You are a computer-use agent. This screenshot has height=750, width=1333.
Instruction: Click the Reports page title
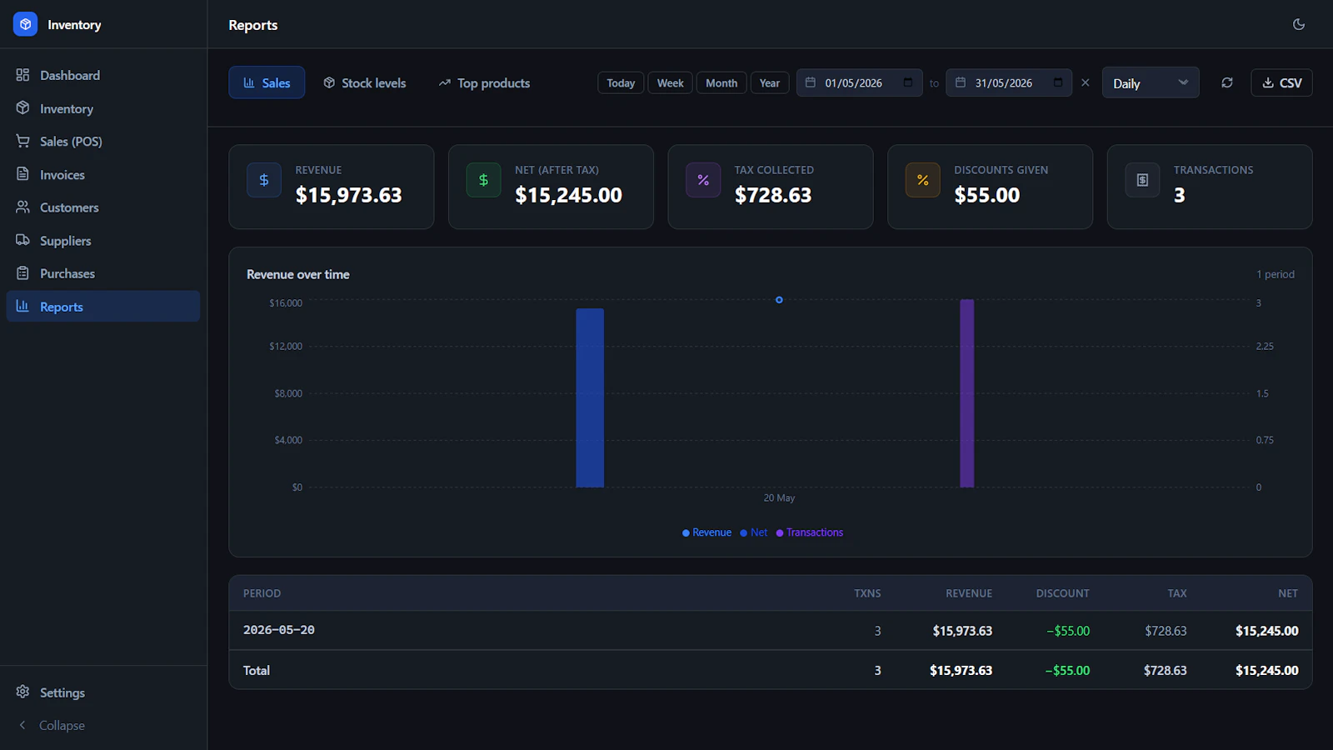(x=253, y=25)
